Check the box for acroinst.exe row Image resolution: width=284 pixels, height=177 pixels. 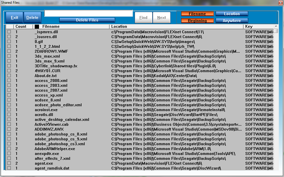coord(9,110)
